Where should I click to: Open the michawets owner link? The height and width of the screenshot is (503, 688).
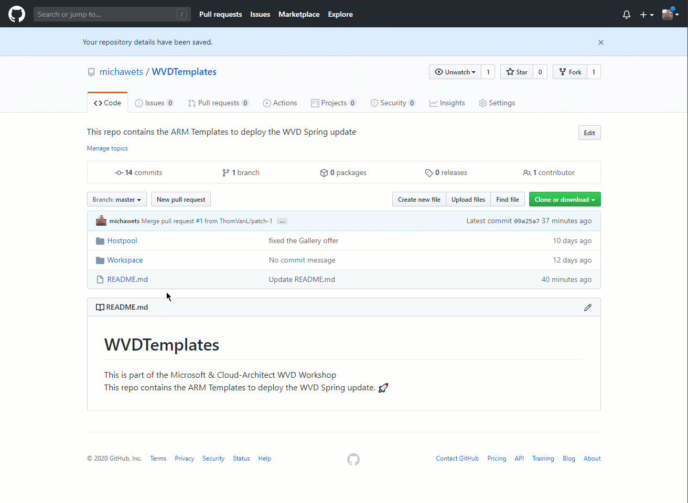point(121,72)
